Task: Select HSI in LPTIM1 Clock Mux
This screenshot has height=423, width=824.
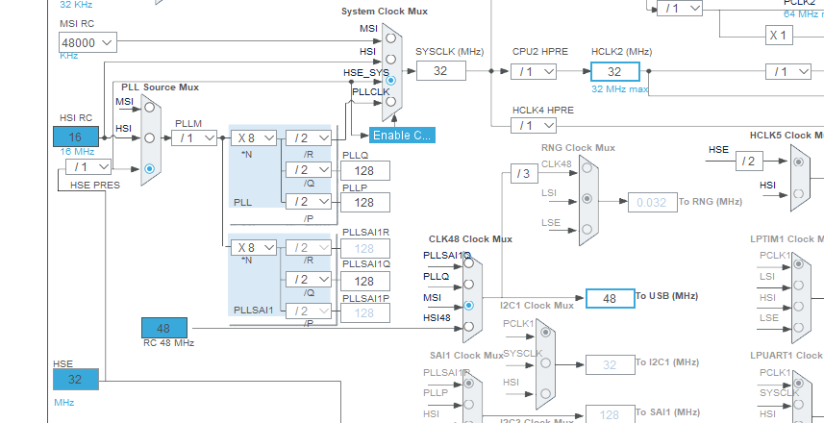Action: (799, 307)
